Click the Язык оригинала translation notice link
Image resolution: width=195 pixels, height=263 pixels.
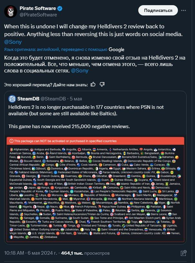point(55,50)
